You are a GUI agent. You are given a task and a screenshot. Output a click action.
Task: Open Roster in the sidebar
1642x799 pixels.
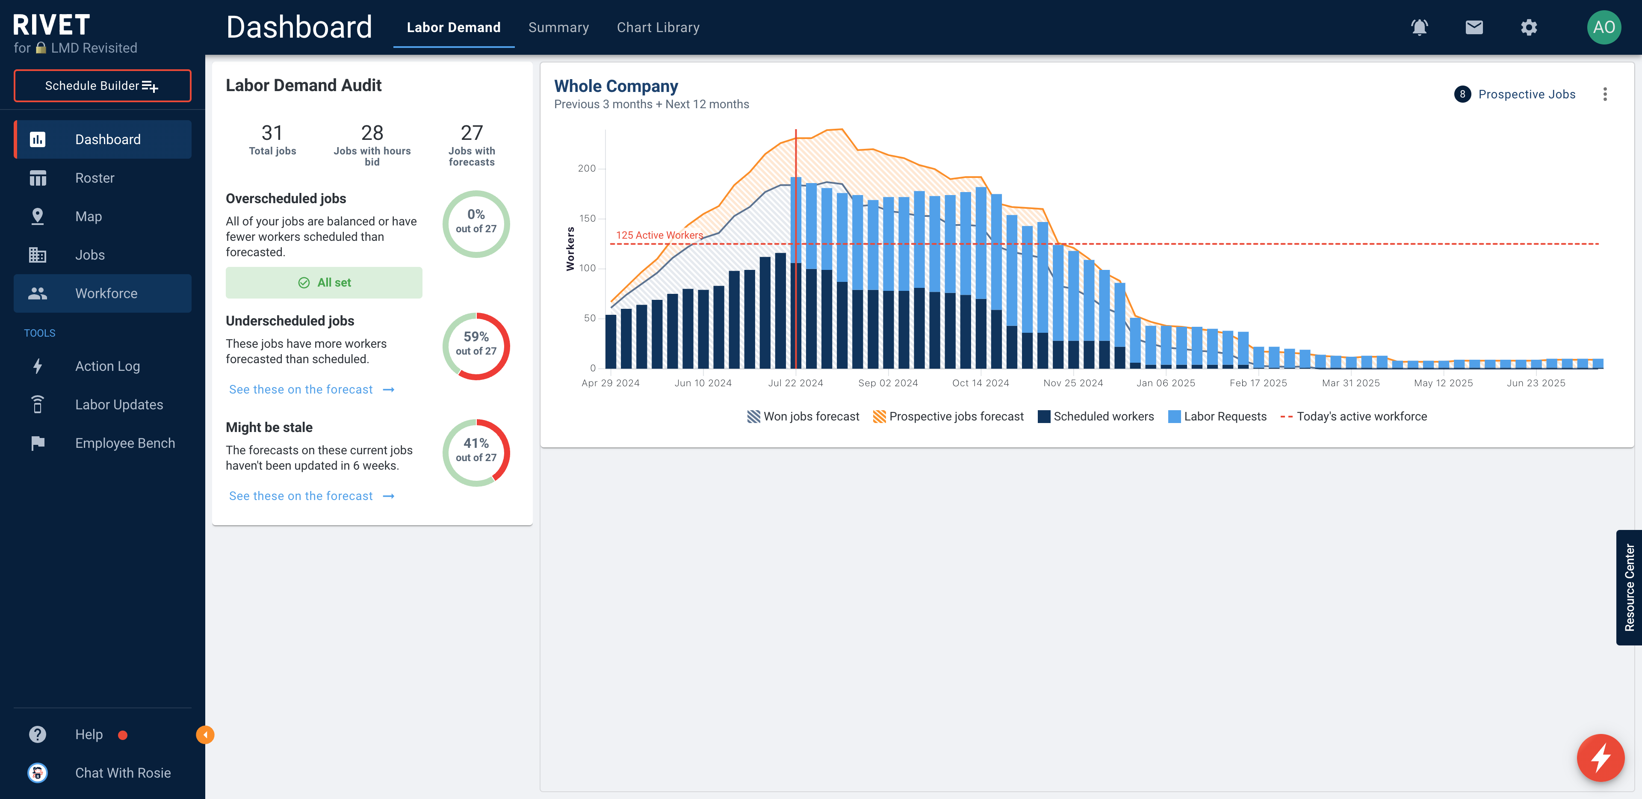(x=103, y=178)
